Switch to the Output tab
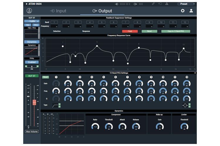 102,11
